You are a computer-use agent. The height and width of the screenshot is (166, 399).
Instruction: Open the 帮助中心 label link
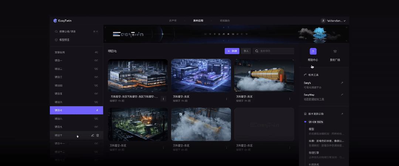pos(313,60)
